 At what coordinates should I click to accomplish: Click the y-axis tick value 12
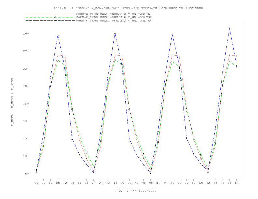pyautogui.click(x=25, y=139)
